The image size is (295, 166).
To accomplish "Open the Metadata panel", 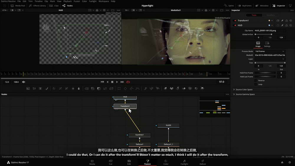I will [x=262, y=6].
